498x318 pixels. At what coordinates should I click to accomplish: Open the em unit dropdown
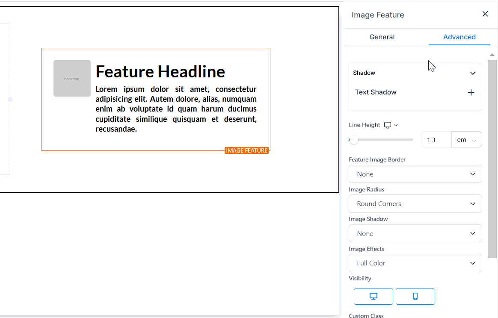[x=466, y=140]
